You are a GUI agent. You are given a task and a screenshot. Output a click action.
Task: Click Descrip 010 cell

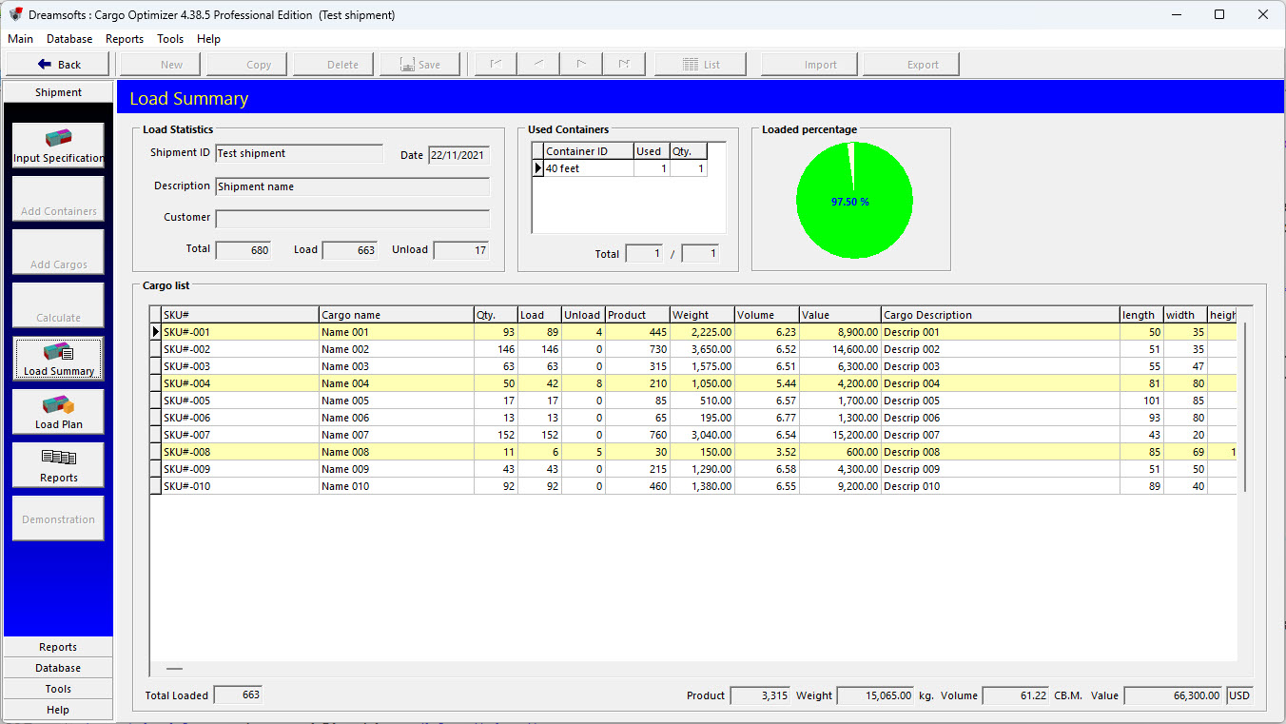pyautogui.click(x=1000, y=486)
